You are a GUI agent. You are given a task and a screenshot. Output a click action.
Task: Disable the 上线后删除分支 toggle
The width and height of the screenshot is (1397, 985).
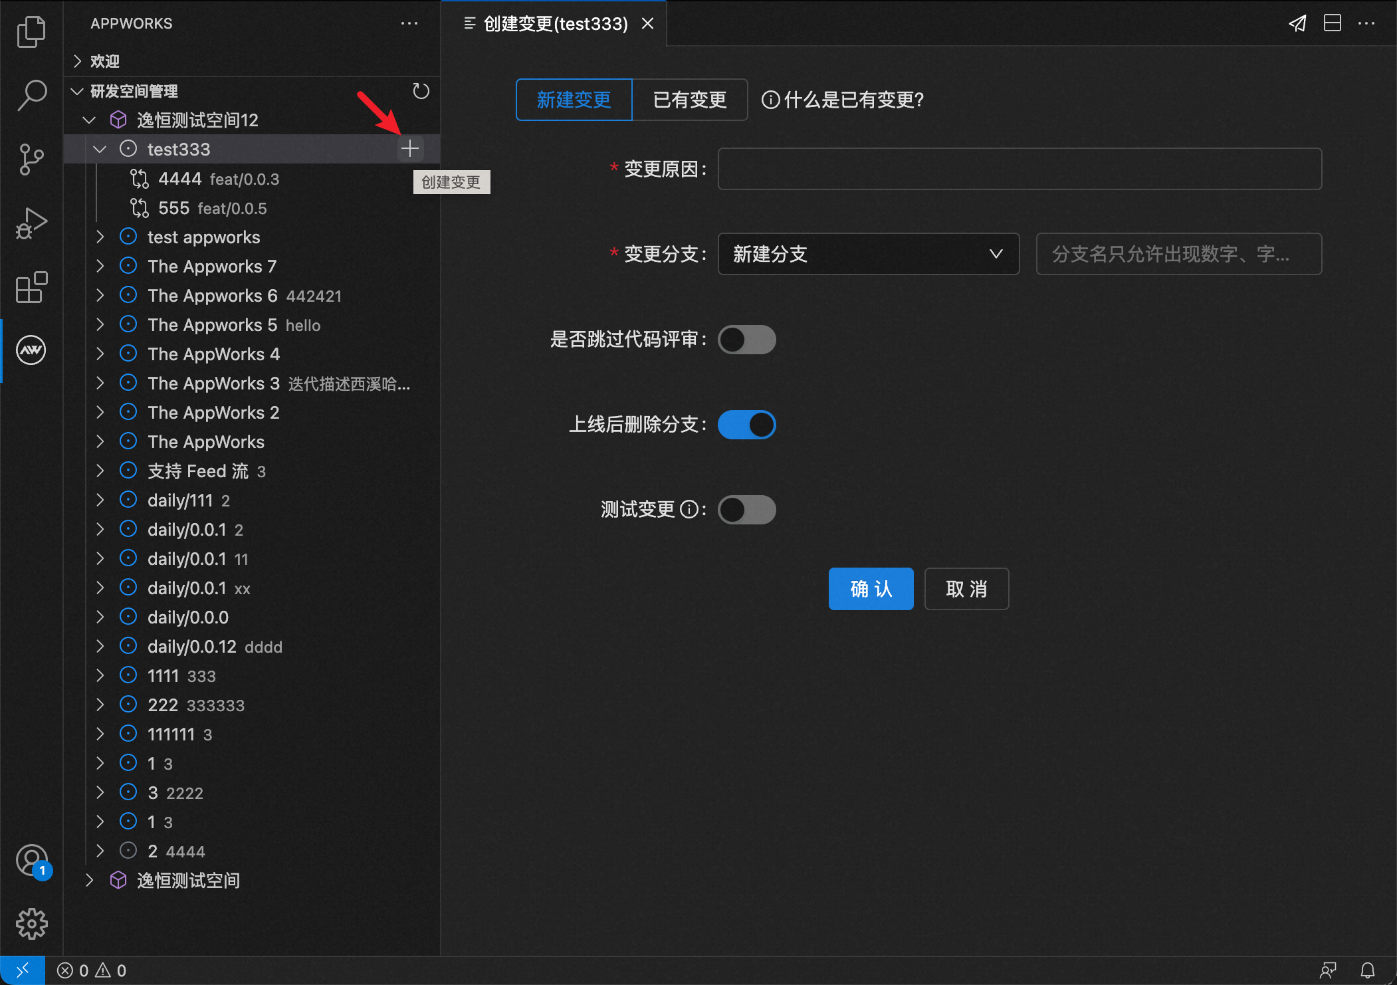pyautogui.click(x=746, y=424)
